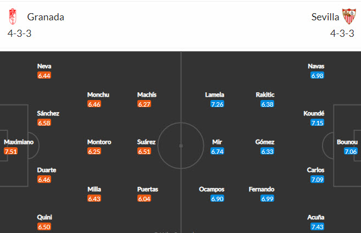The image size is (361, 233).
Task: Click Montoro's 6.25 rating badge
Action: pyautogui.click(x=95, y=151)
